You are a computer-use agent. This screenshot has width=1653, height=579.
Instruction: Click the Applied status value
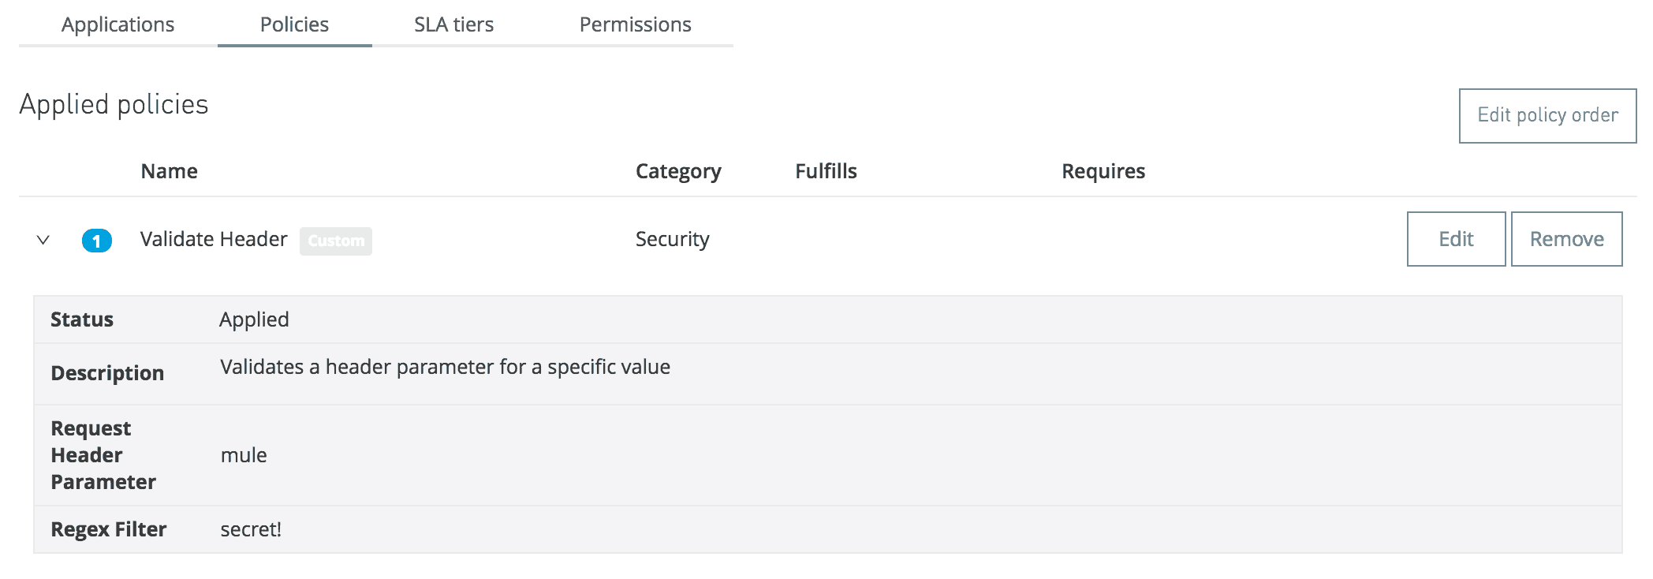pos(254,319)
